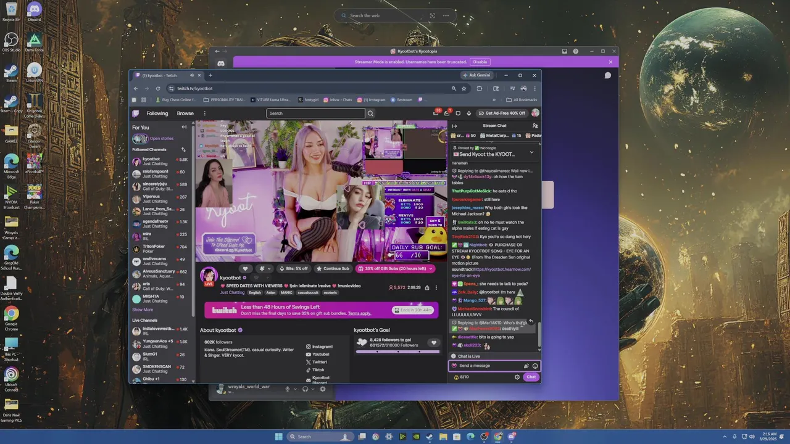Expand the pinned chat message
Viewport: 790px width, 444px height.
point(531,152)
